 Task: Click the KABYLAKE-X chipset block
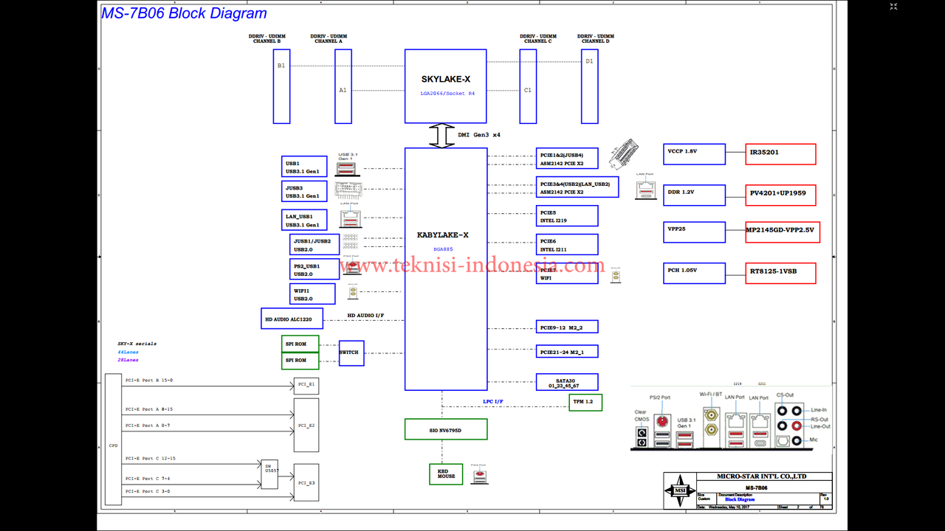[x=446, y=269]
